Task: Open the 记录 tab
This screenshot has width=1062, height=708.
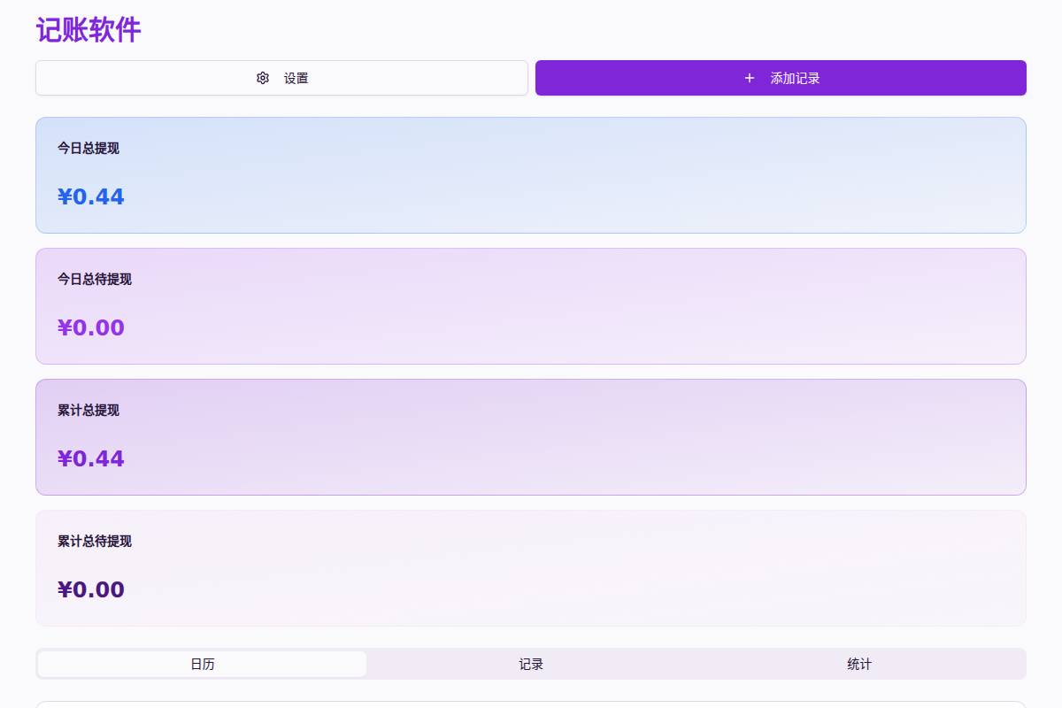Action: point(531,664)
